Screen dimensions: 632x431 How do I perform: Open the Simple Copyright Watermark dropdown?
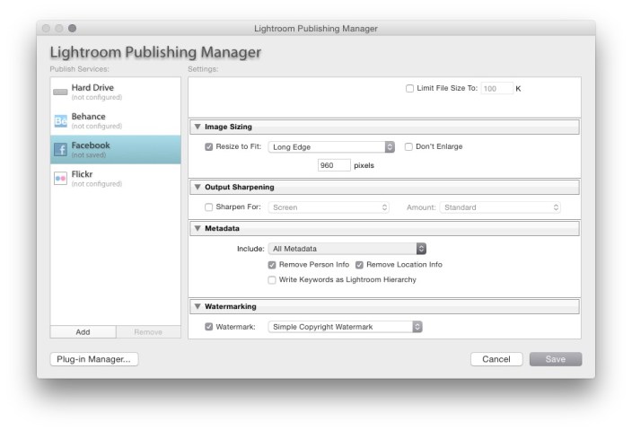tap(345, 327)
